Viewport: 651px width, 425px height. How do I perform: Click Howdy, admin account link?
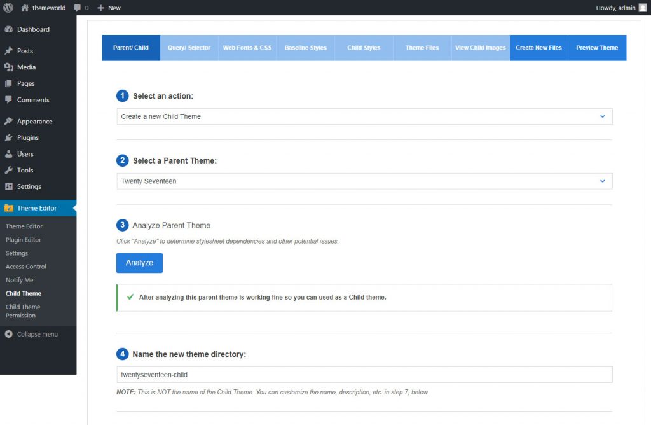(x=615, y=8)
